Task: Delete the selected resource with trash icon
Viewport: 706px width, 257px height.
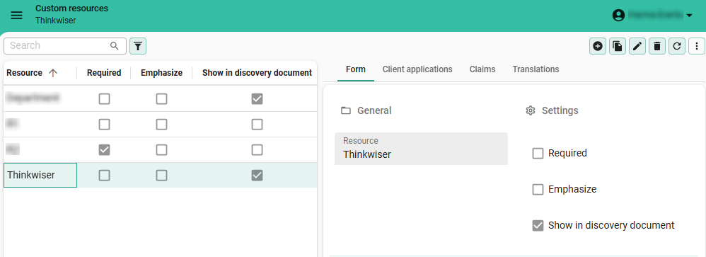Action: (x=657, y=45)
